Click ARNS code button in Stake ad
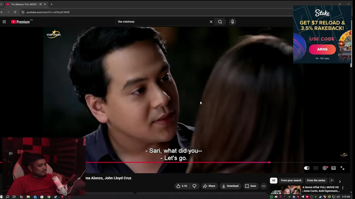355x199 pixels. pyautogui.click(x=322, y=49)
